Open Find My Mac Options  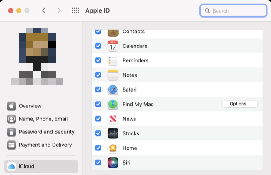(x=240, y=104)
